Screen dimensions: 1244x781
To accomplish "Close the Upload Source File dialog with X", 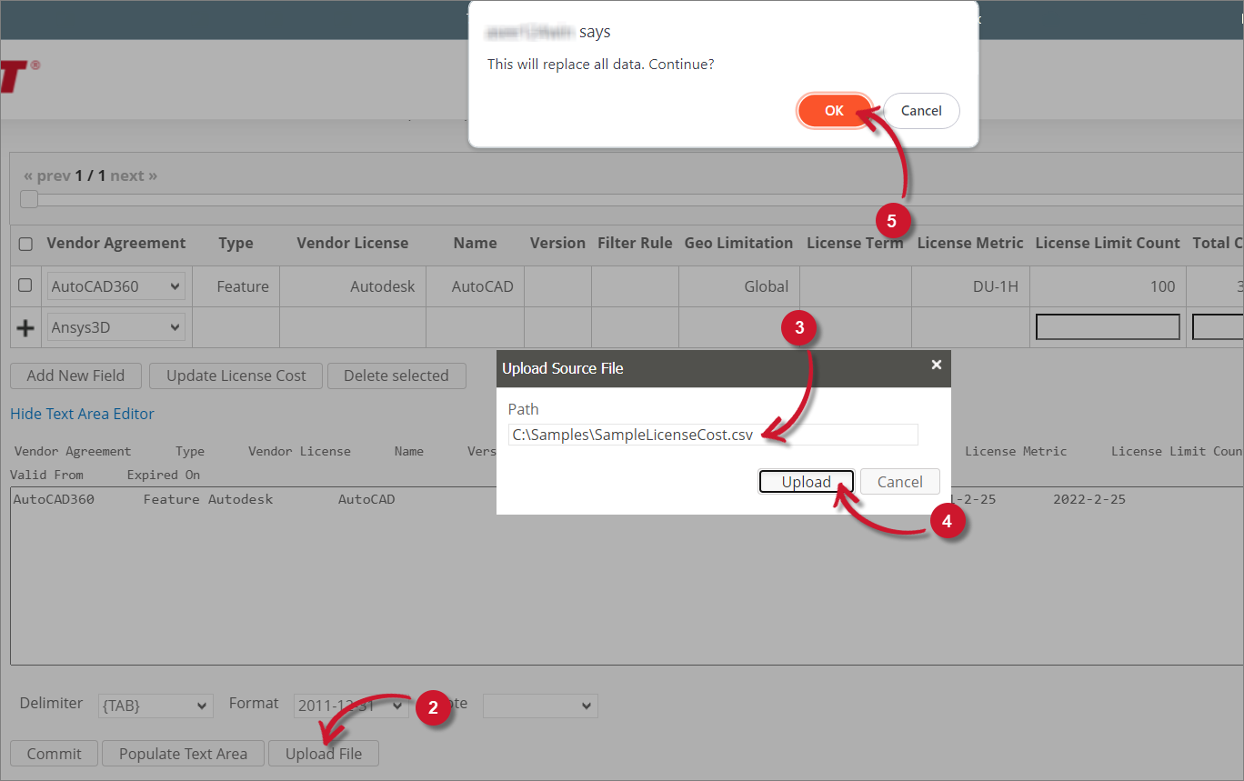I will (x=936, y=365).
